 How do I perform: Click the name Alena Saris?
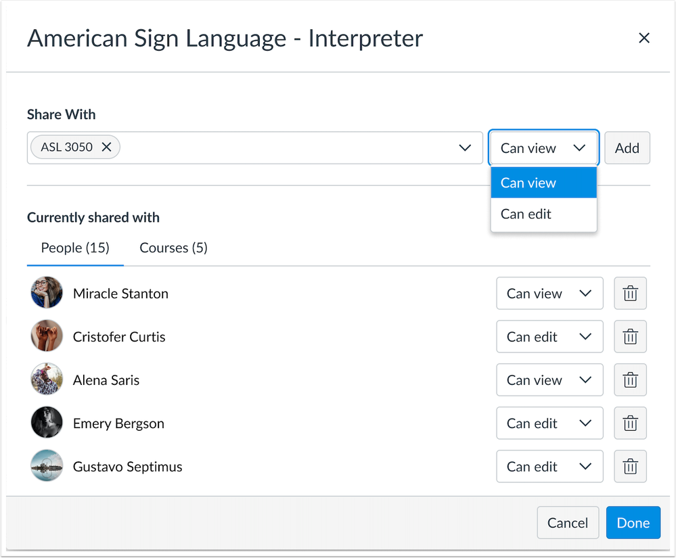click(106, 380)
